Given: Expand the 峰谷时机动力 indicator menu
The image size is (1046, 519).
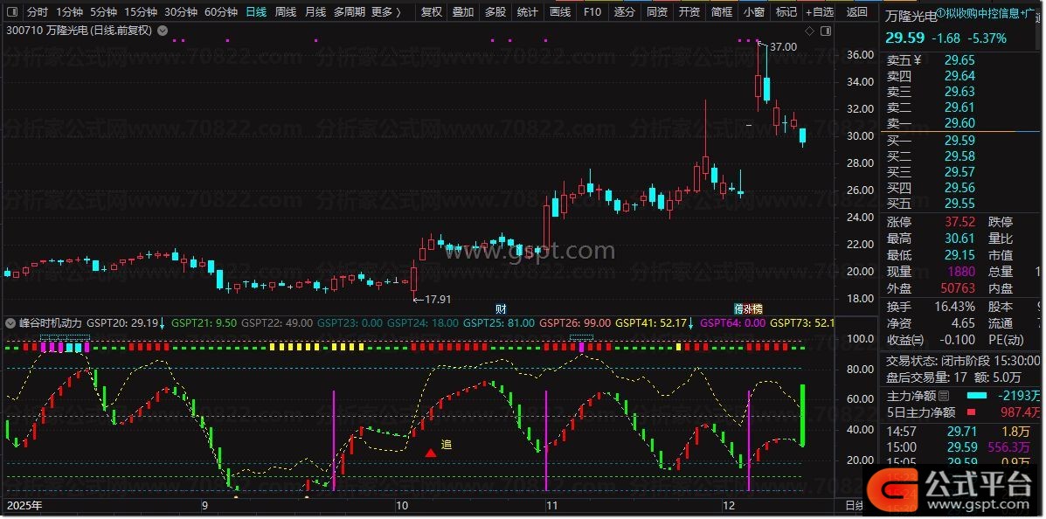Looking at the screenshot, I should (x=11, y=322).
